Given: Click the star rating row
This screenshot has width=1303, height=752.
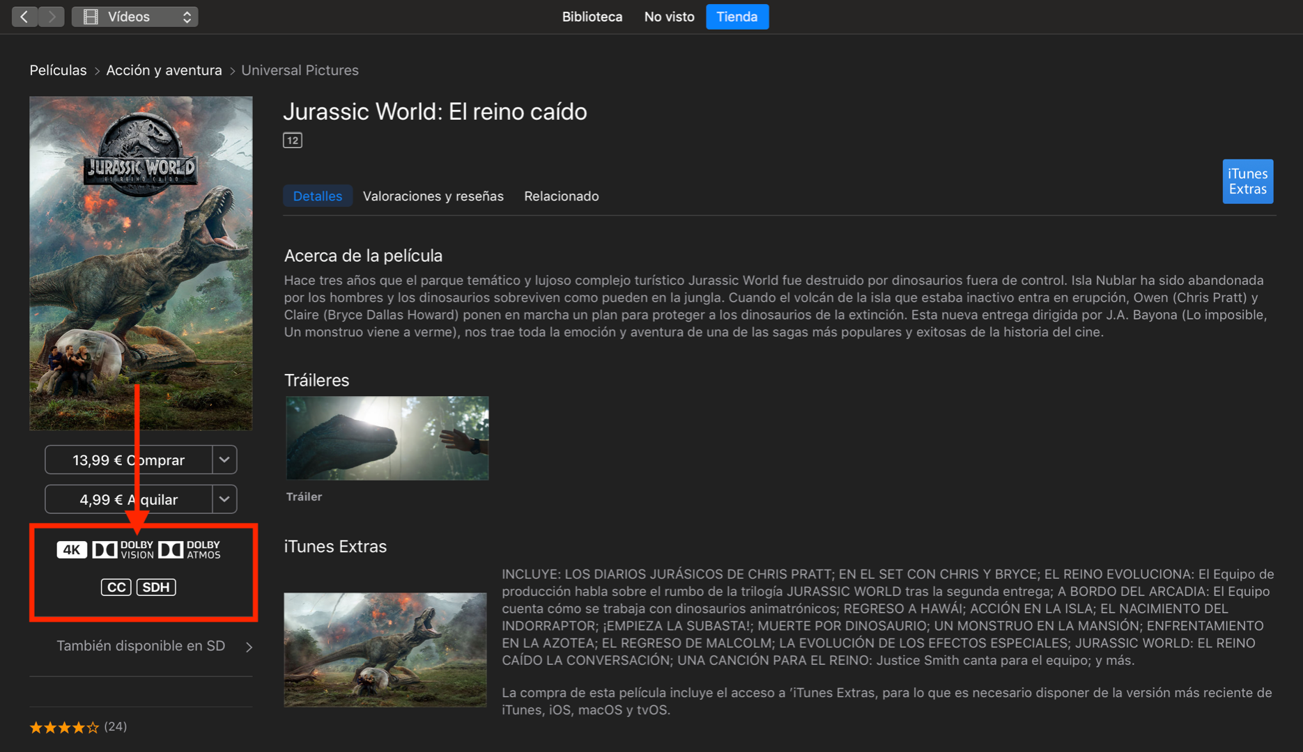Looking at the screenshot, I should click(64, 728).
